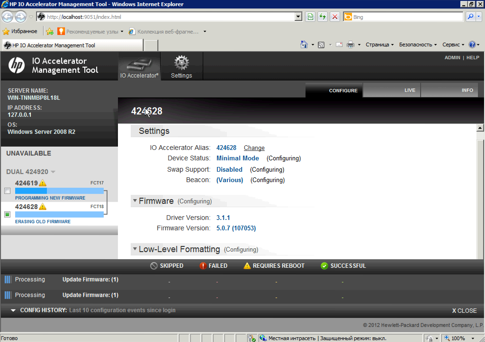Click the Bing search magnifier icon
Screen dimensions: 485x342
click(470, 17)
